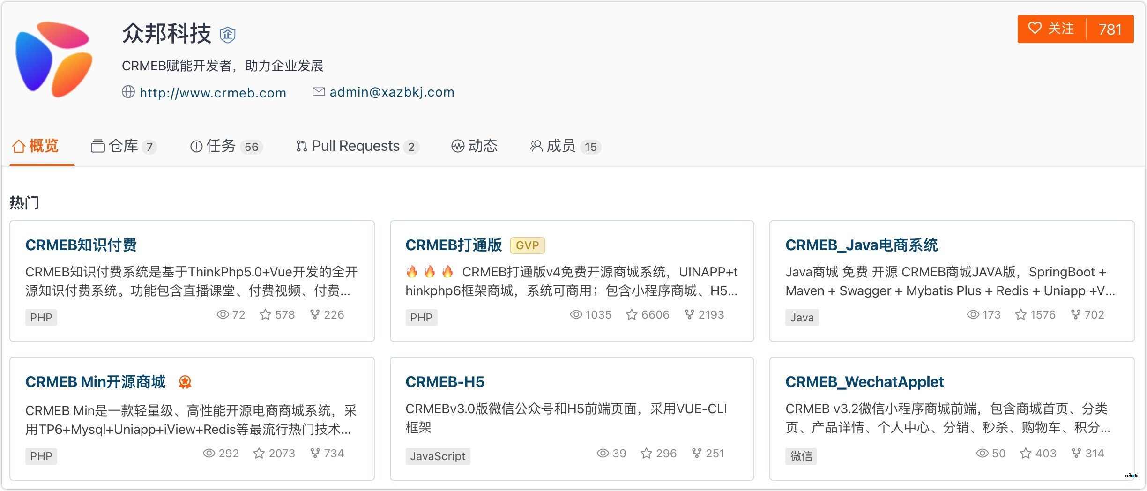Open the CRMEB_WechatApplet repository
The height and width of the screenshot is (491, 1147).
[x=864, y=382]
